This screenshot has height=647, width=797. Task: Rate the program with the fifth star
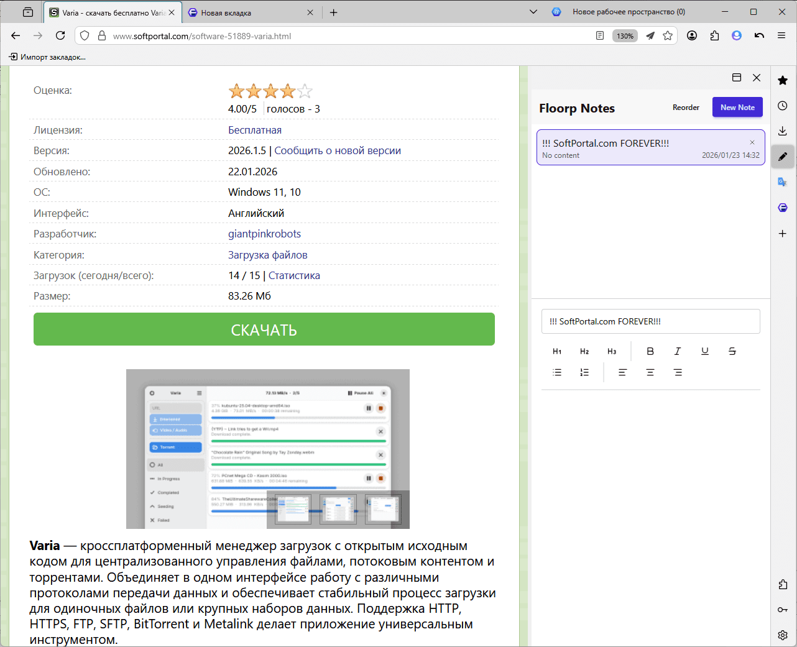point(305,91)
